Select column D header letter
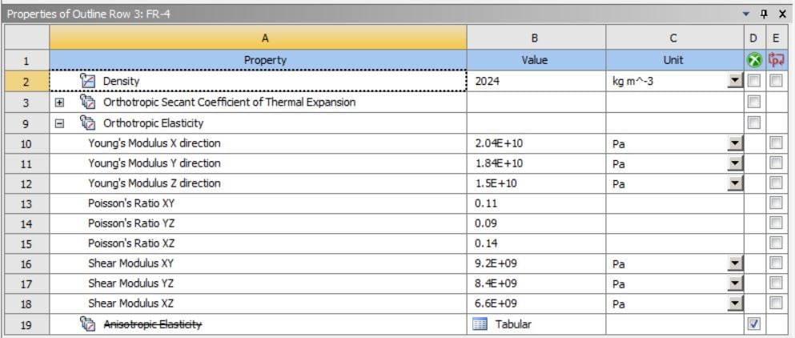Image resolution: width=795 pixels, height=338 pixels. [x=754, y=38]
